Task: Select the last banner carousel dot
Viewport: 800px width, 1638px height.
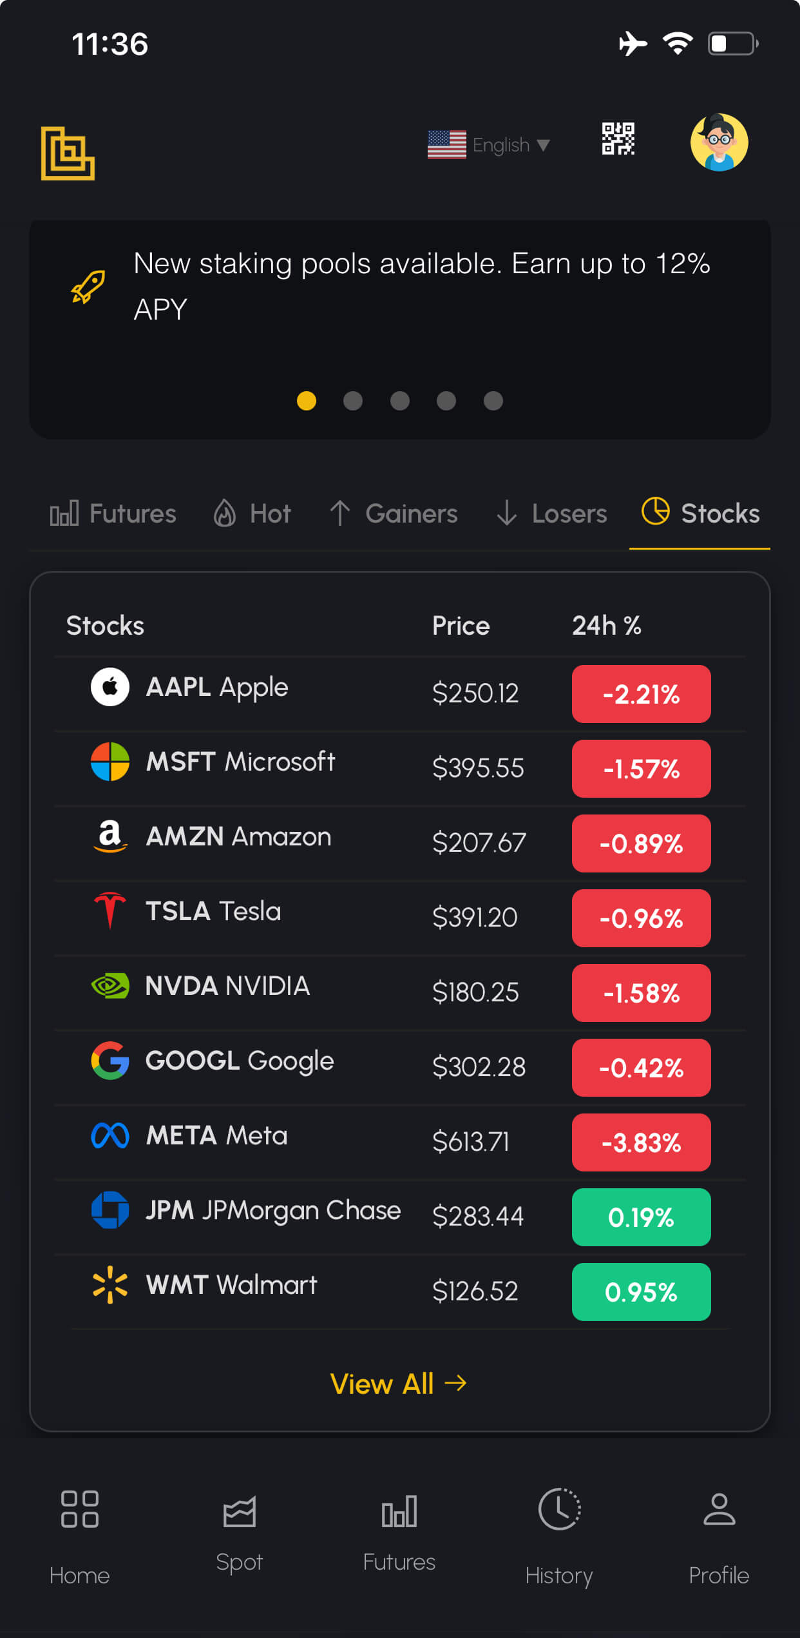Action: (x=493, y=401)
